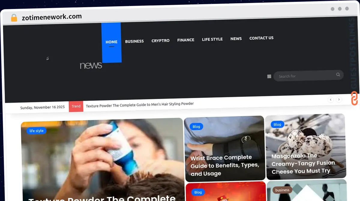Go to previous trending headline arrow
The image size is (360, 201).
(331, 100)
